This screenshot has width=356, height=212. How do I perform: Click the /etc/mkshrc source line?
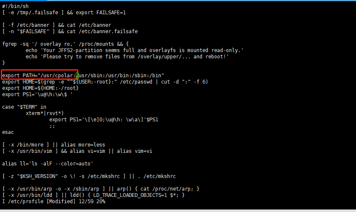pos(89,176)
